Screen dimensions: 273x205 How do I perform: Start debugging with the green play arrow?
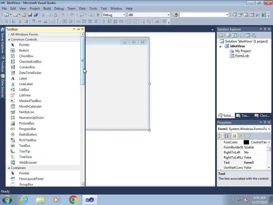[98, 15]
